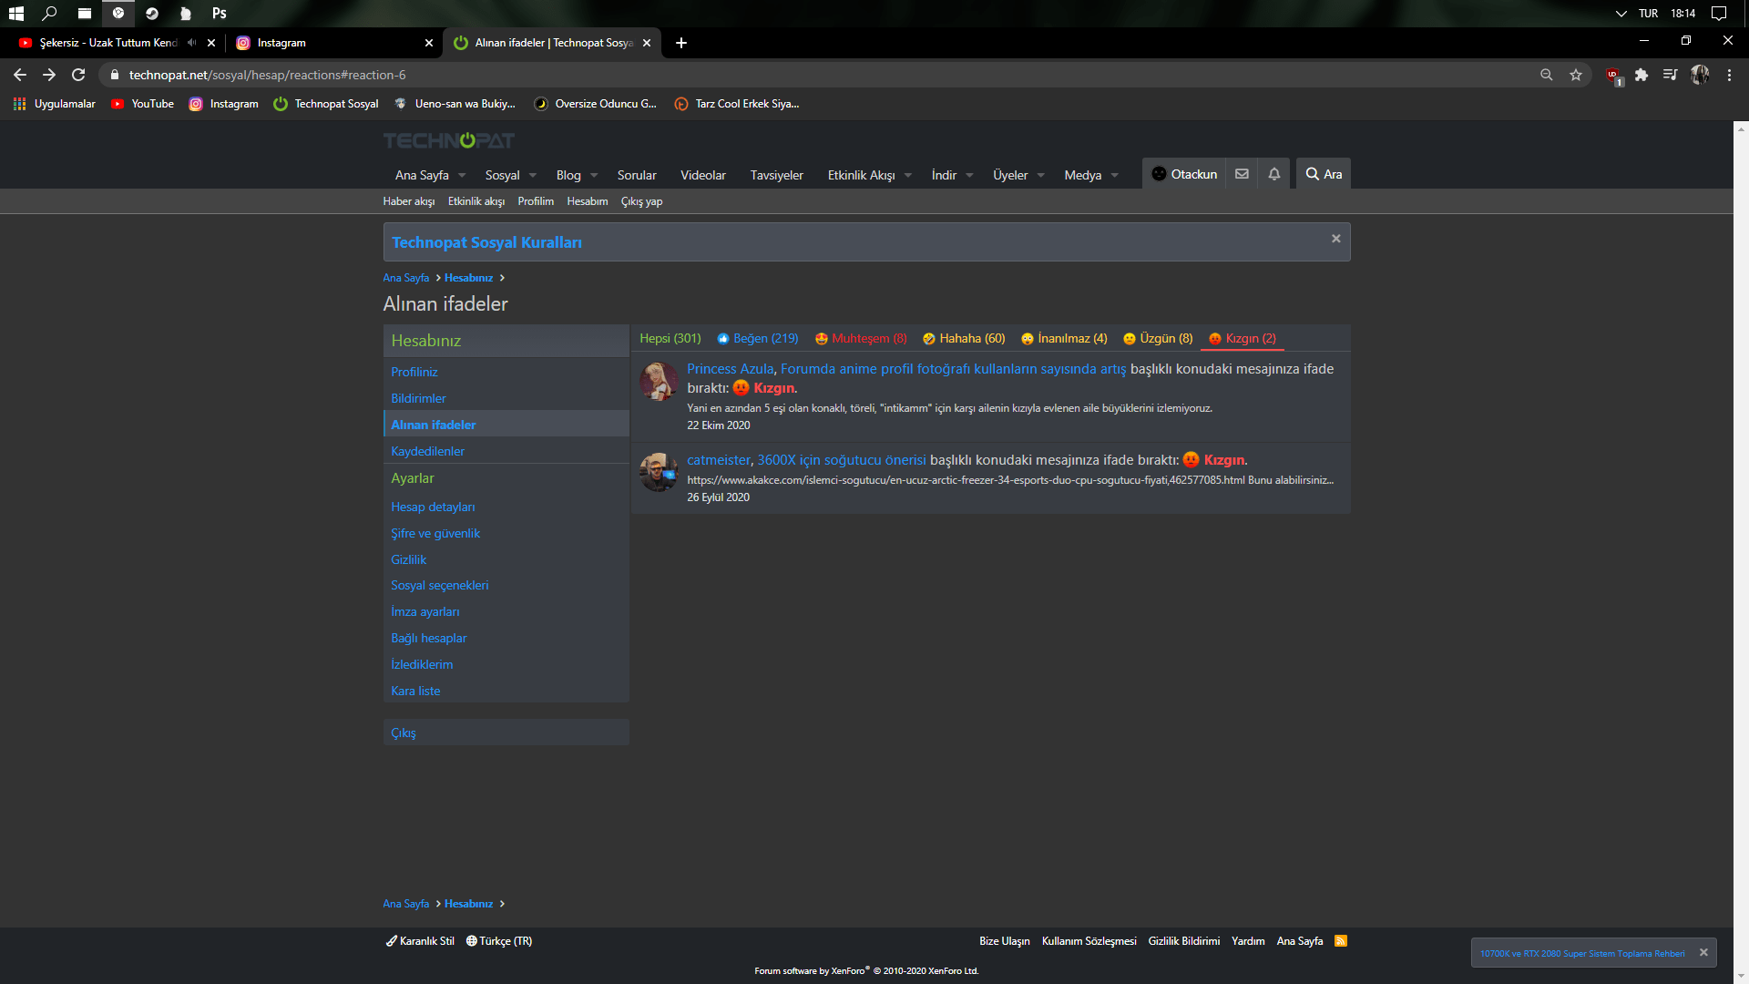Click the RSS feed icon in footer

click(1341, 941)
